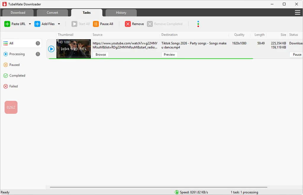Maximize the TubeMate Downloader window
Viewport: 303px width, 195px height.
tap(284, 4)
